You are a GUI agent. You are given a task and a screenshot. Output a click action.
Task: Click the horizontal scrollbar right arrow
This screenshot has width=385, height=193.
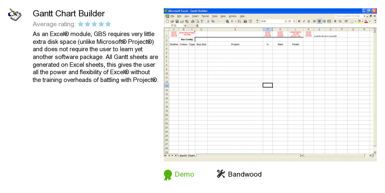pos(371,155)
